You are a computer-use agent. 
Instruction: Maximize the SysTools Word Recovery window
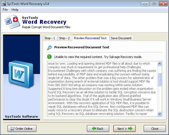pos(154,4)
